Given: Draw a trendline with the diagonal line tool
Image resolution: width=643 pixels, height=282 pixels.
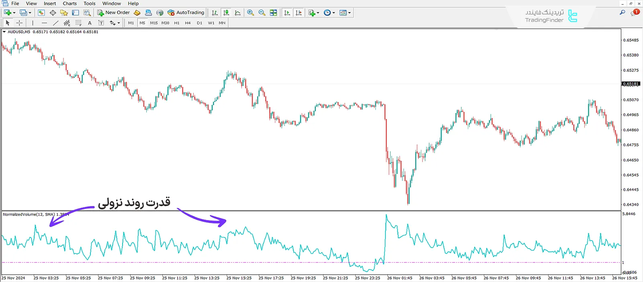Looking at the screenshot, I should 55,23.
